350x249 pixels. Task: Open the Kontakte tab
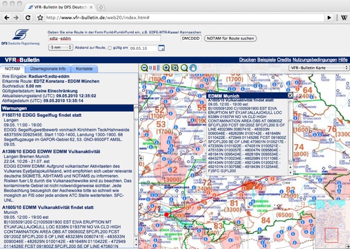(84, 69)
